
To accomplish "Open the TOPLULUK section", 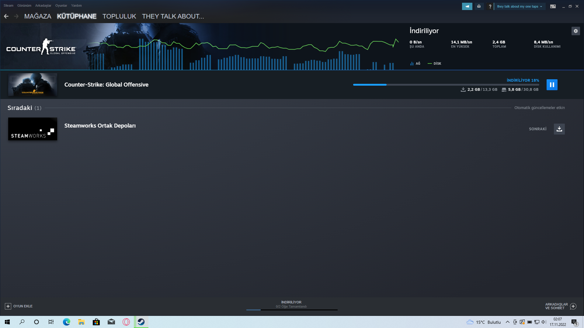I will pos(119,16).
